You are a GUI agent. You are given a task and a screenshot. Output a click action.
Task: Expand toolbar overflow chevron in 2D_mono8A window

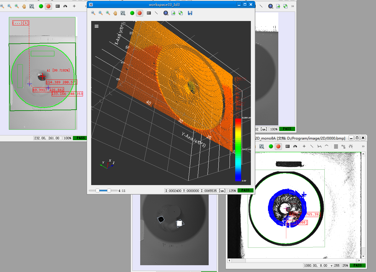(x=363, y=146)
